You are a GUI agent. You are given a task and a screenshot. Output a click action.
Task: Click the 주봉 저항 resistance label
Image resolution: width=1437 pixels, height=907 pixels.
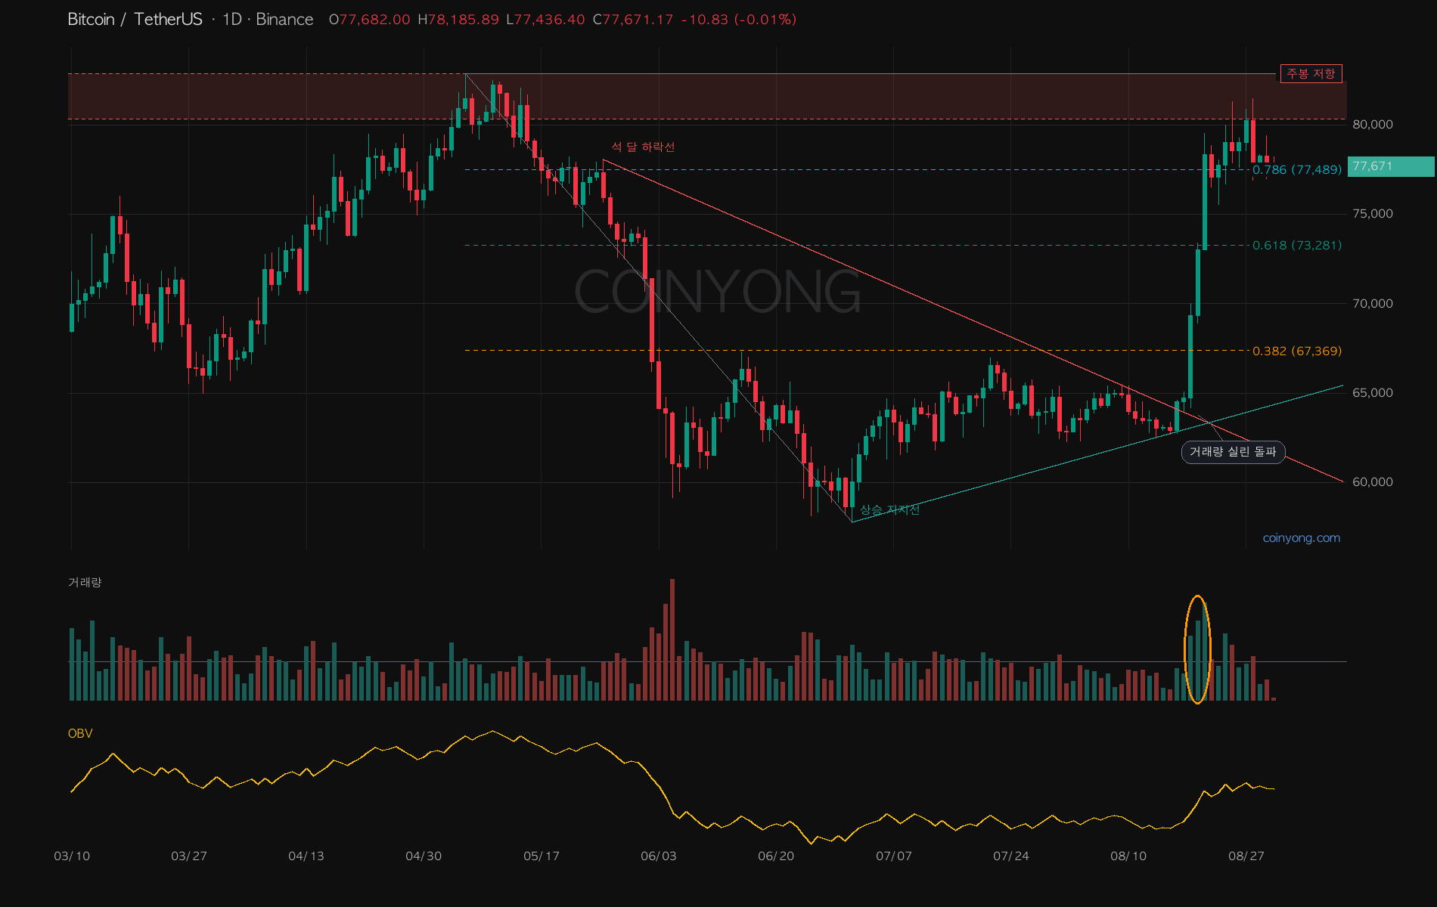(1311, 73)
